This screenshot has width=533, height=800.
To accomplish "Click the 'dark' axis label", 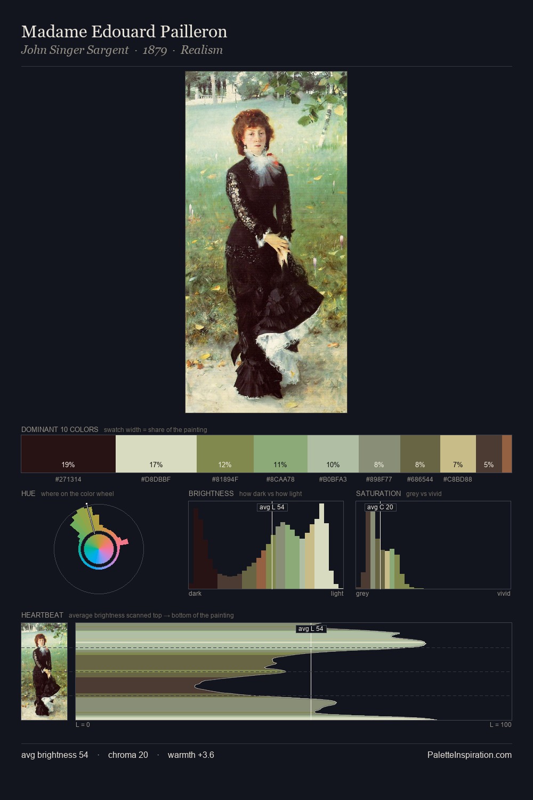I will (x=195, y=594).
